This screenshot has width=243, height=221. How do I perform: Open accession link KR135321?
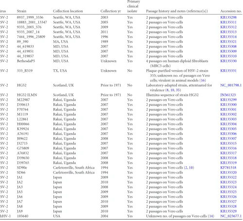tap(228, 42)
